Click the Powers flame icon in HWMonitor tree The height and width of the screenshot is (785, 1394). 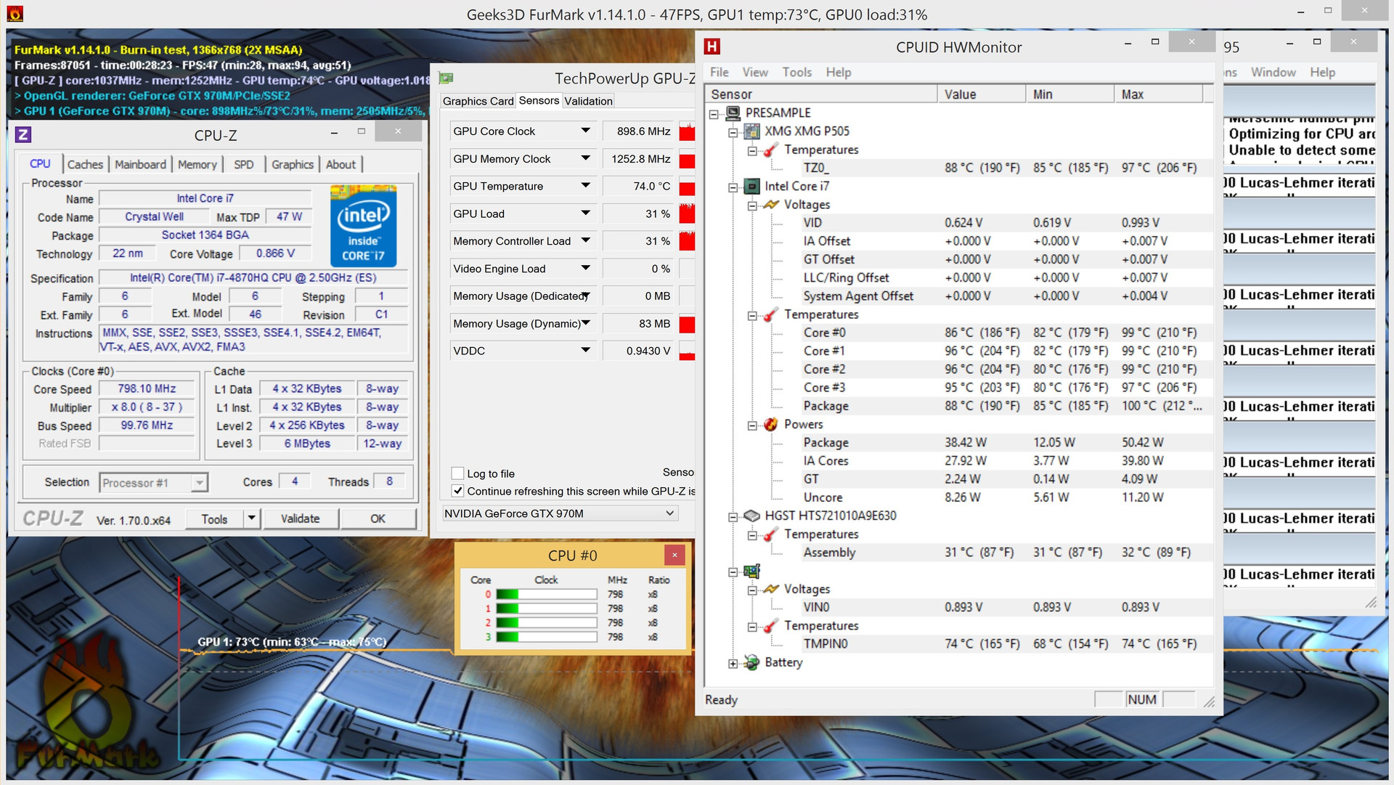(771, 424)
